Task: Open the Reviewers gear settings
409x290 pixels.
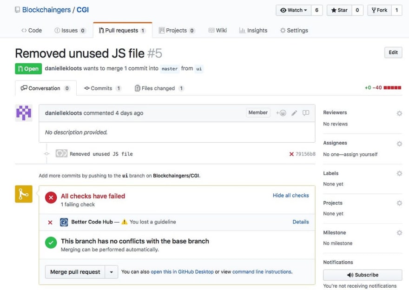Action: click(399, 113)
